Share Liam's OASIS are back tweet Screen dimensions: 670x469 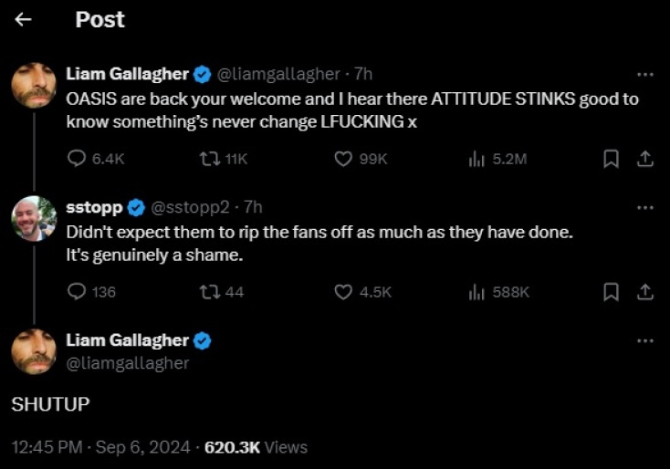(x=644, y=159)
